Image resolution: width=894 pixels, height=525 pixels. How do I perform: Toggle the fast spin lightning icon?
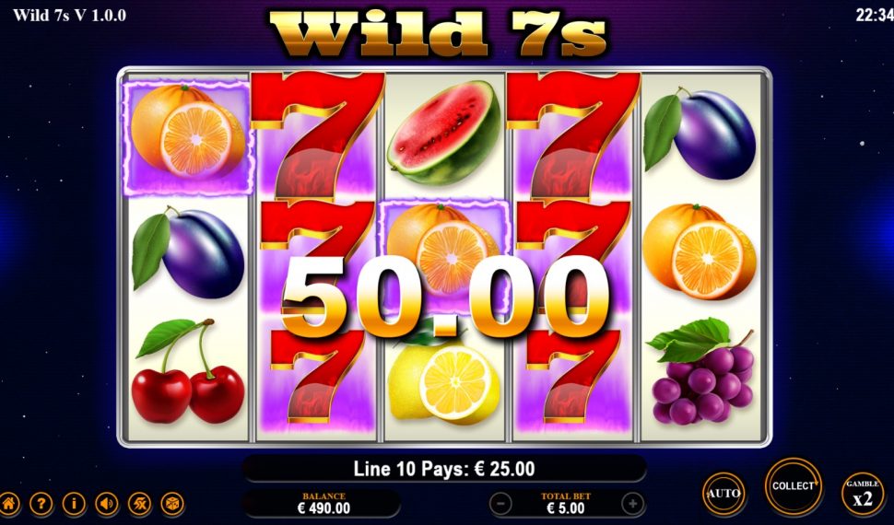click(140, 504)
